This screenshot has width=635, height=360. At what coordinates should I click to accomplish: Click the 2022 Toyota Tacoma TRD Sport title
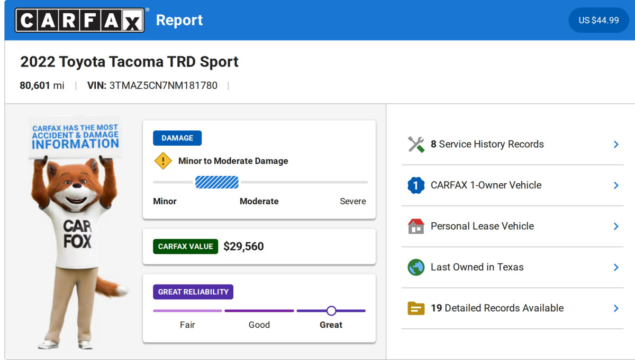click(x=129, y=62)
